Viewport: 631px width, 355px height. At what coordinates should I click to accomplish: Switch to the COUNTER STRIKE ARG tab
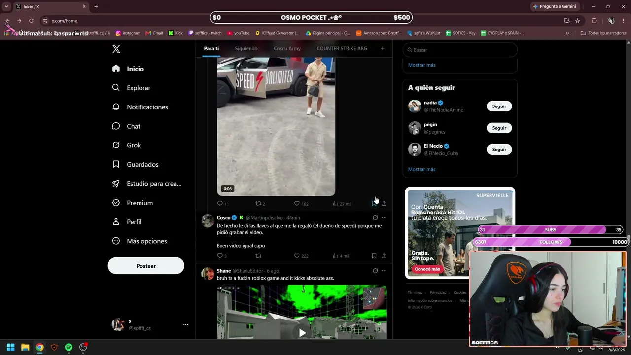click(x=342, y=48)
